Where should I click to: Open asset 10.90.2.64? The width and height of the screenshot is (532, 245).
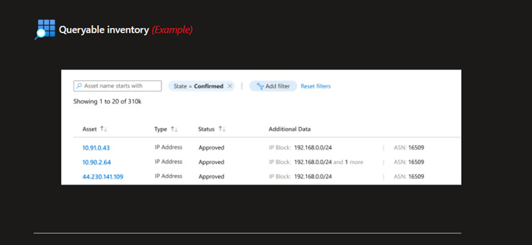97,162
